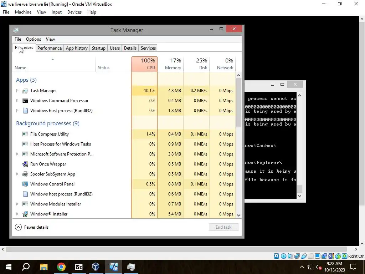Click VirtualBox USB devices status icon
365x274 pixels.
[304, 256]
